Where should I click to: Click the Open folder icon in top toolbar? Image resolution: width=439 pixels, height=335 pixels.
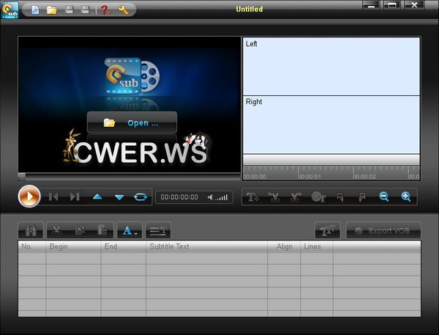tap(52, 10)
